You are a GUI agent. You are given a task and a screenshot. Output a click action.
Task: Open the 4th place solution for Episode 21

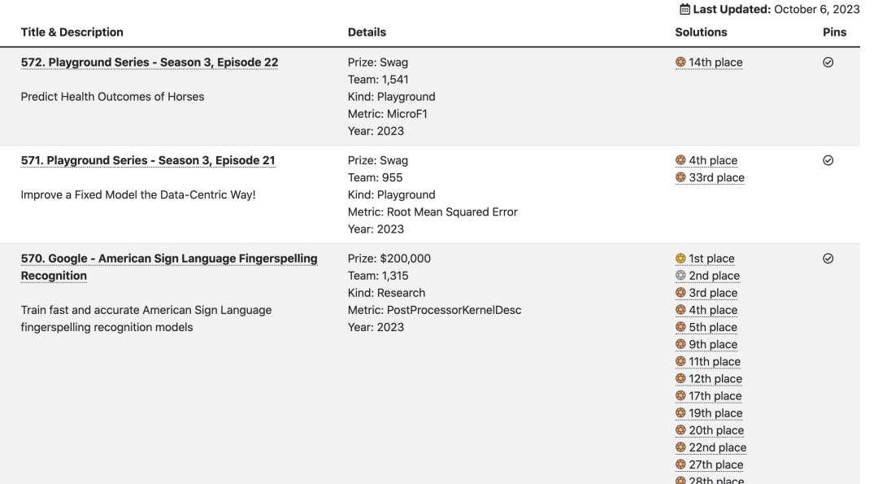[x=713, y=160]
